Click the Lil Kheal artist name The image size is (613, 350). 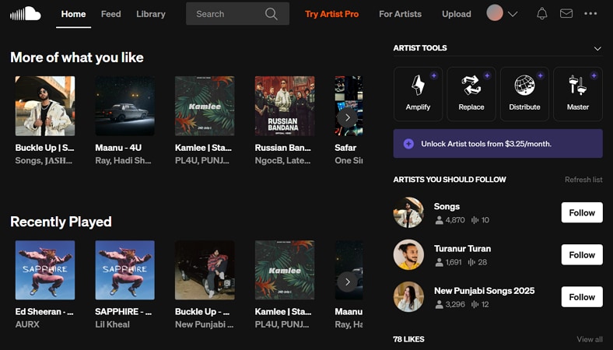click(113, 324)
